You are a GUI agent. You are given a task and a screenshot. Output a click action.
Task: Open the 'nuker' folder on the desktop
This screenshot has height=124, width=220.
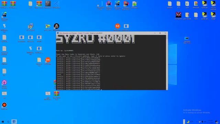click(x=196, y=15)
